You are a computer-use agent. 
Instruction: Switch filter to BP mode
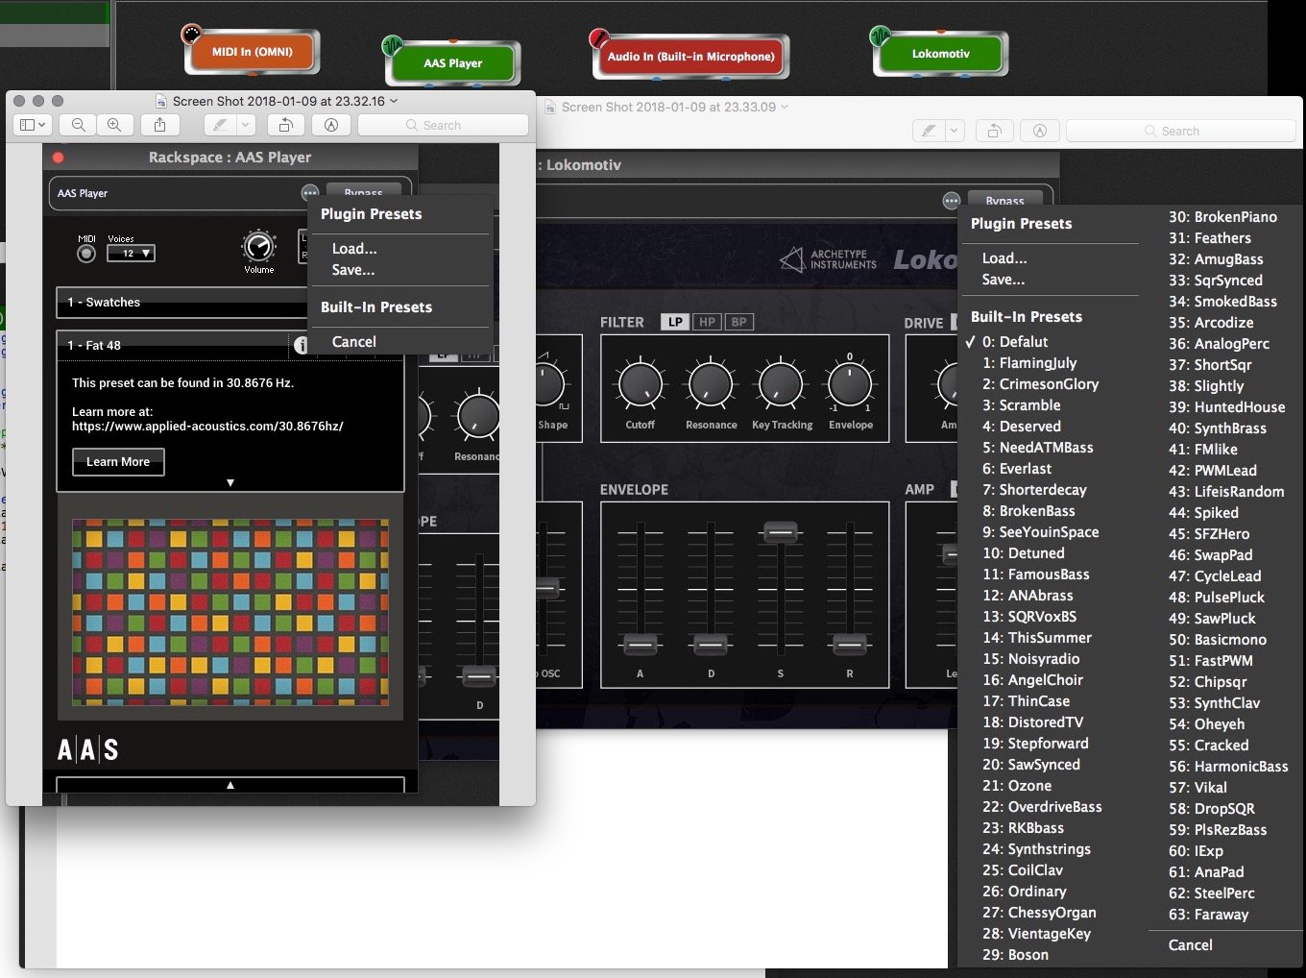(x=738, y=322)
